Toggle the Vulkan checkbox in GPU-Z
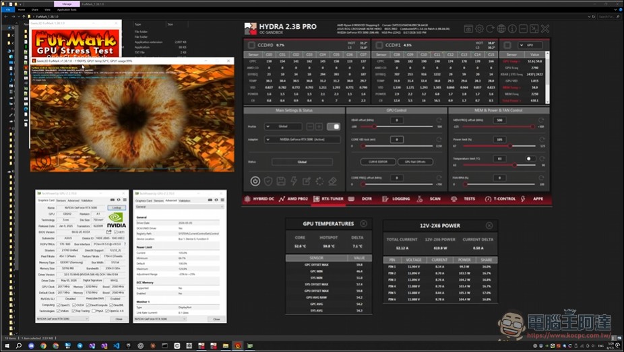The image size is (624, 352). [x=59, y=311]
